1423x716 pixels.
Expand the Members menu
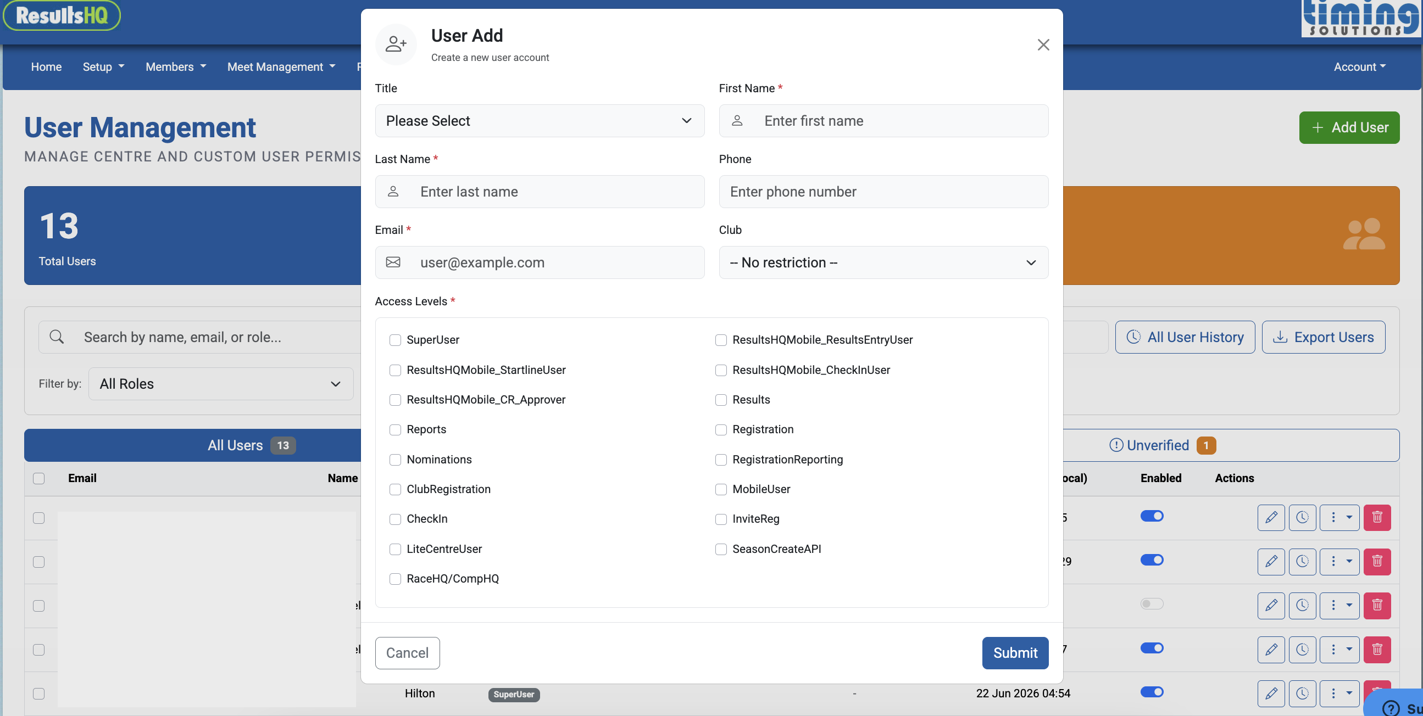[x=176, y=67]
